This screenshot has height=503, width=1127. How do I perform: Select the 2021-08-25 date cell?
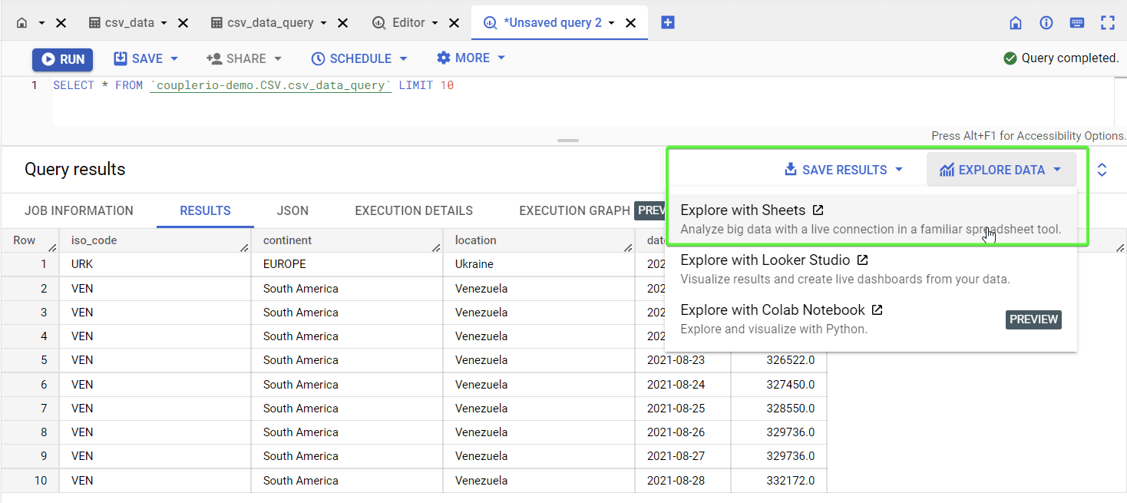click(682, 409)
